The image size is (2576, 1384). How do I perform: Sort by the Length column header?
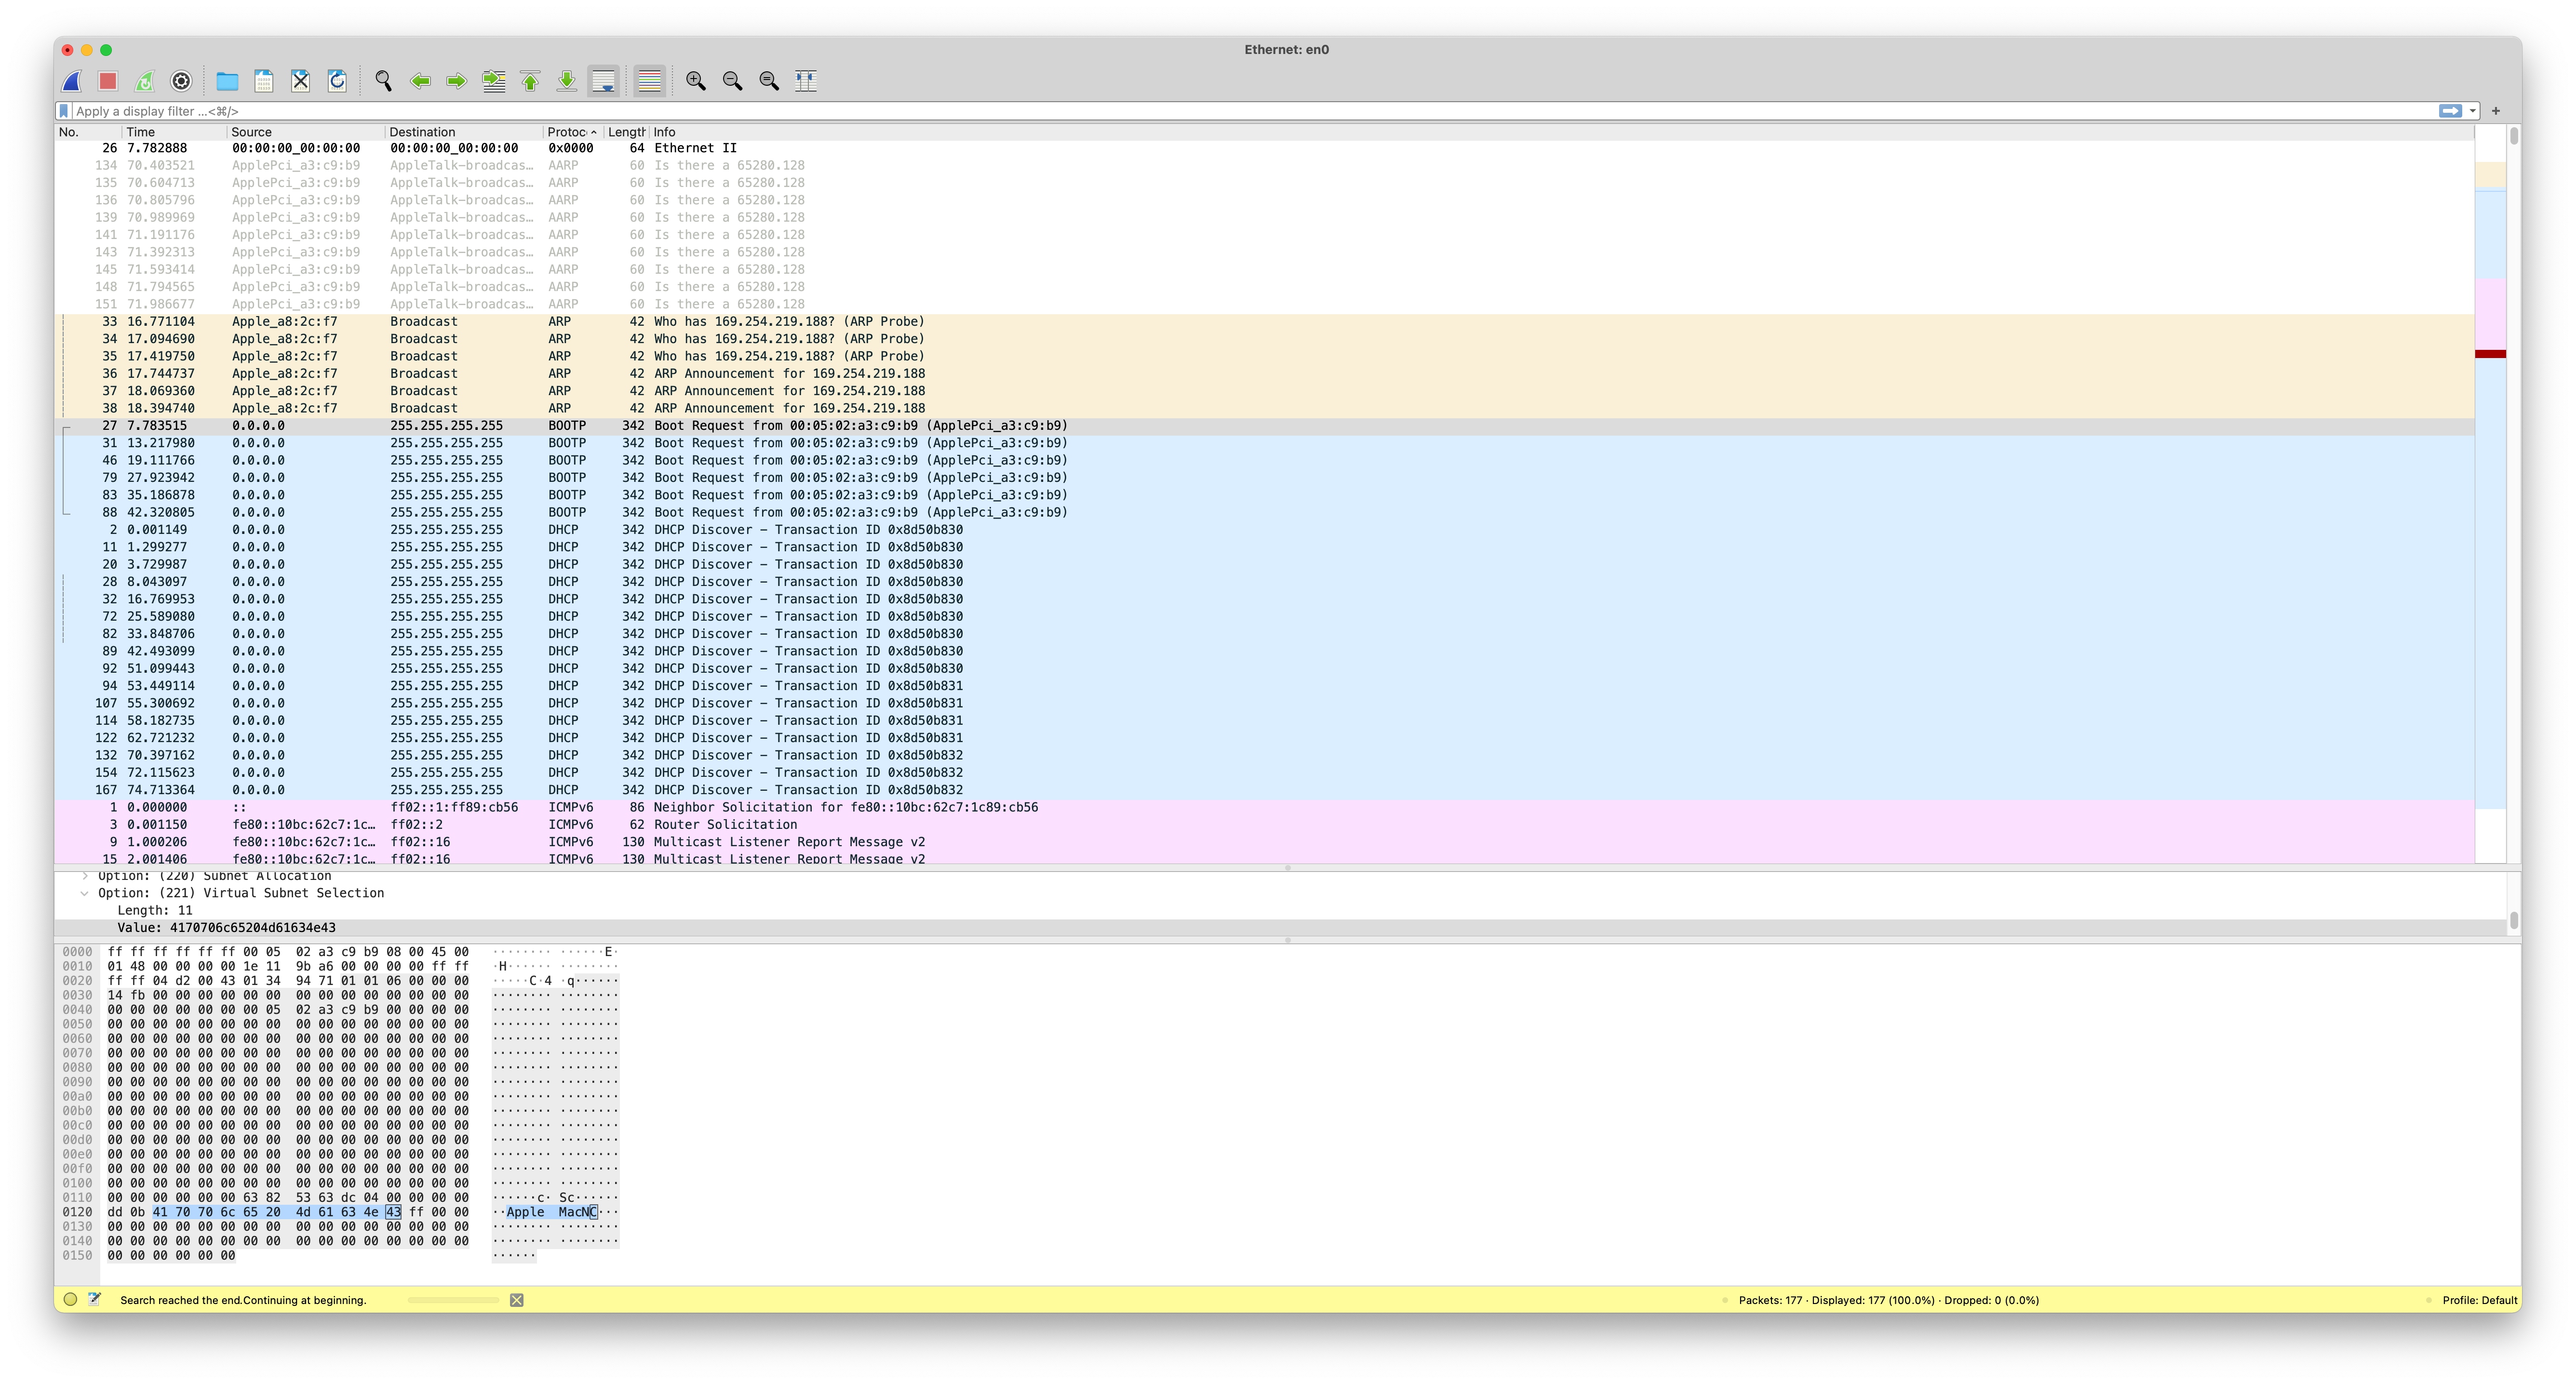(x=626, y=132)
